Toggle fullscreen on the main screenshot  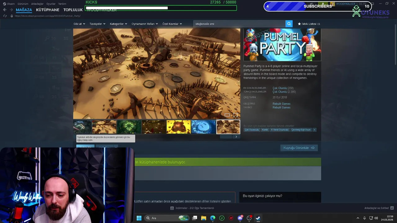(x=235, y=115)
